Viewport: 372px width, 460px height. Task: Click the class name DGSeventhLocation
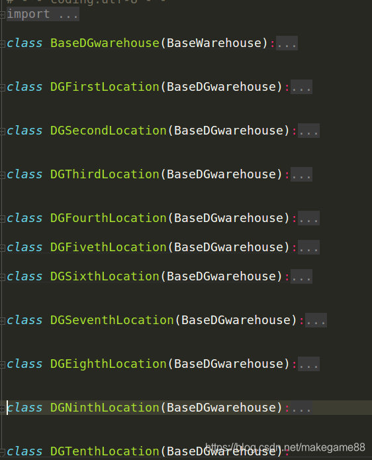(112, 320)
